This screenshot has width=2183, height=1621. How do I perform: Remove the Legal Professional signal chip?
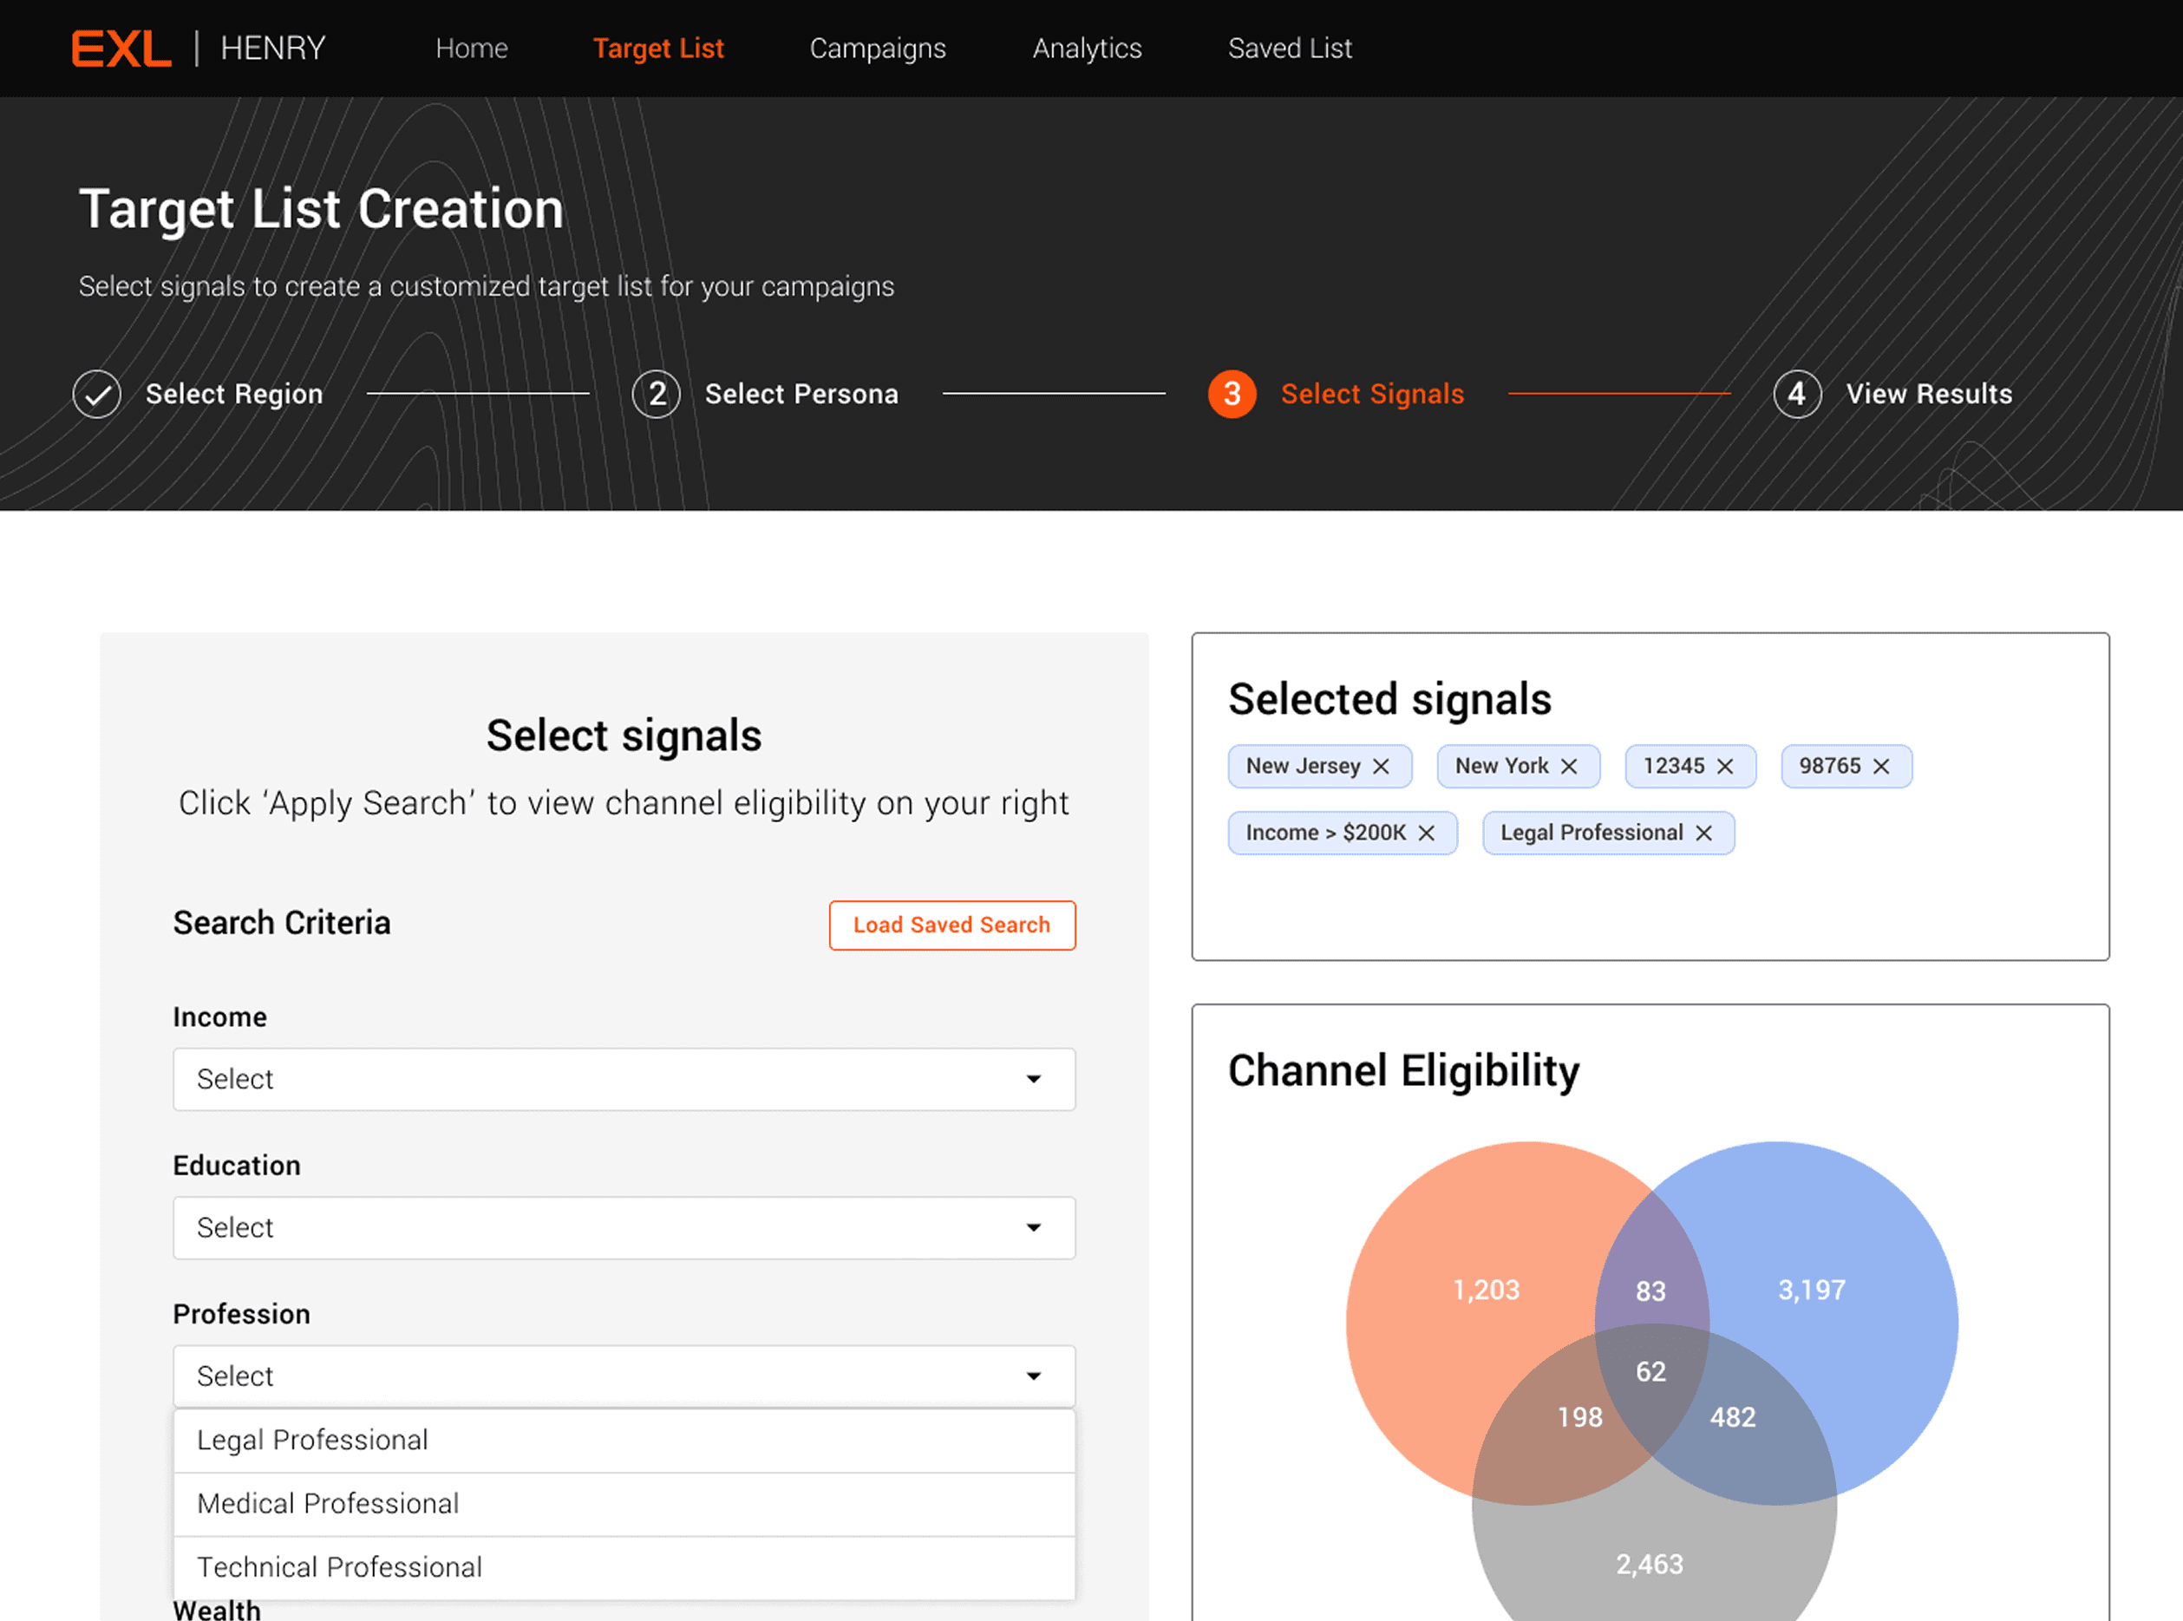click(1704, 833)
